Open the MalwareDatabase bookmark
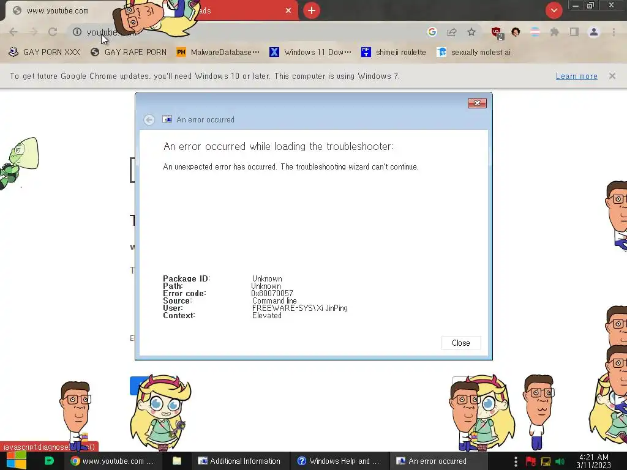Image resolution: width=627 pixels, height=470 pixels. (x=218, y=53)
